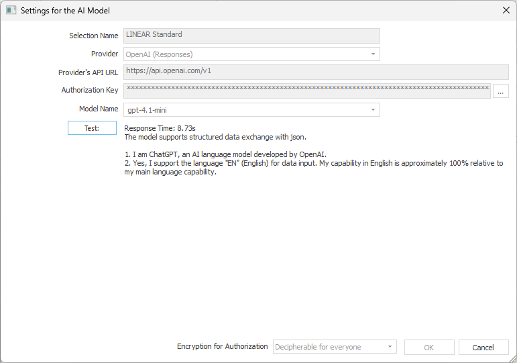Click the gpt-4.1-mini model name text

point(147,110)
